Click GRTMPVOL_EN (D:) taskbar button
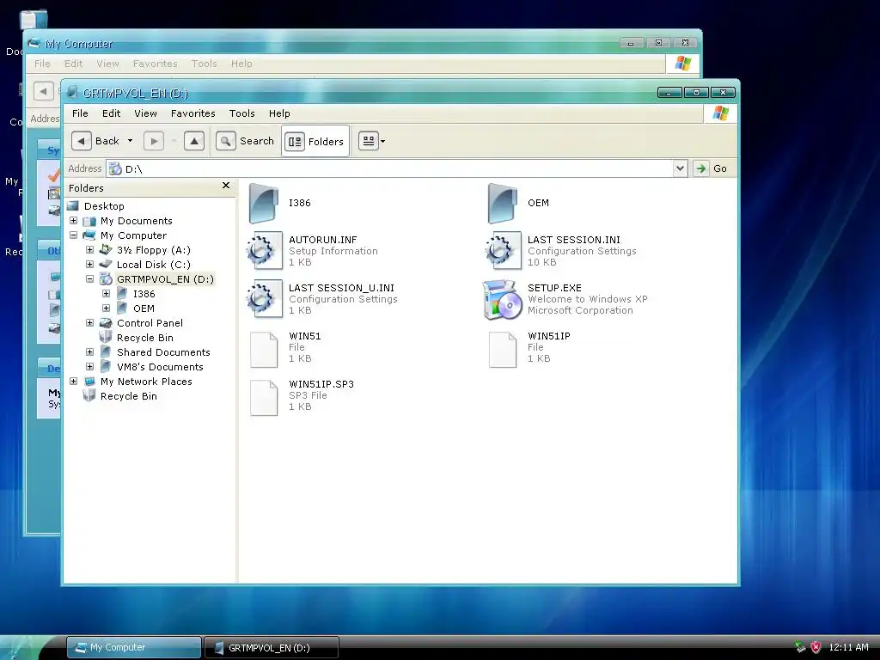 click(x=271, y=647)
